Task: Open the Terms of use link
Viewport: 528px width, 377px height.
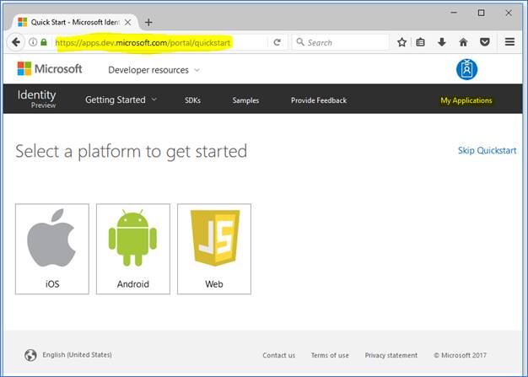Action: tap(330, 355)
